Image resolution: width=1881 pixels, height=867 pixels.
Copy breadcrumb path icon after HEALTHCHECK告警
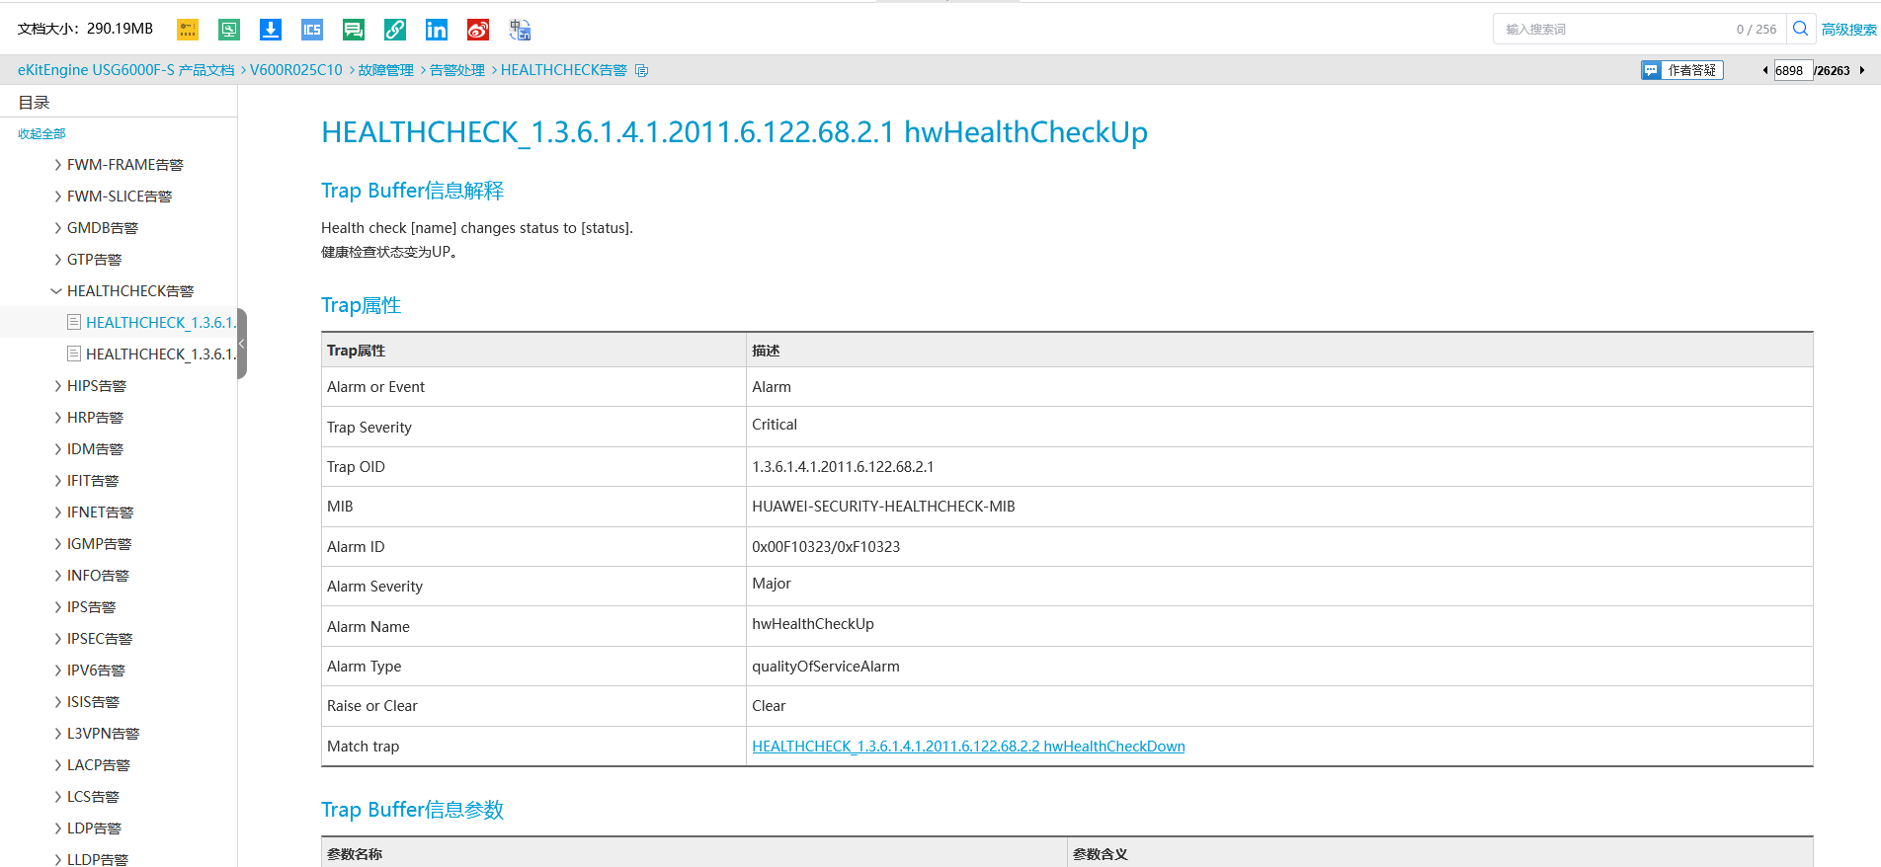click(x=641, y=70)
